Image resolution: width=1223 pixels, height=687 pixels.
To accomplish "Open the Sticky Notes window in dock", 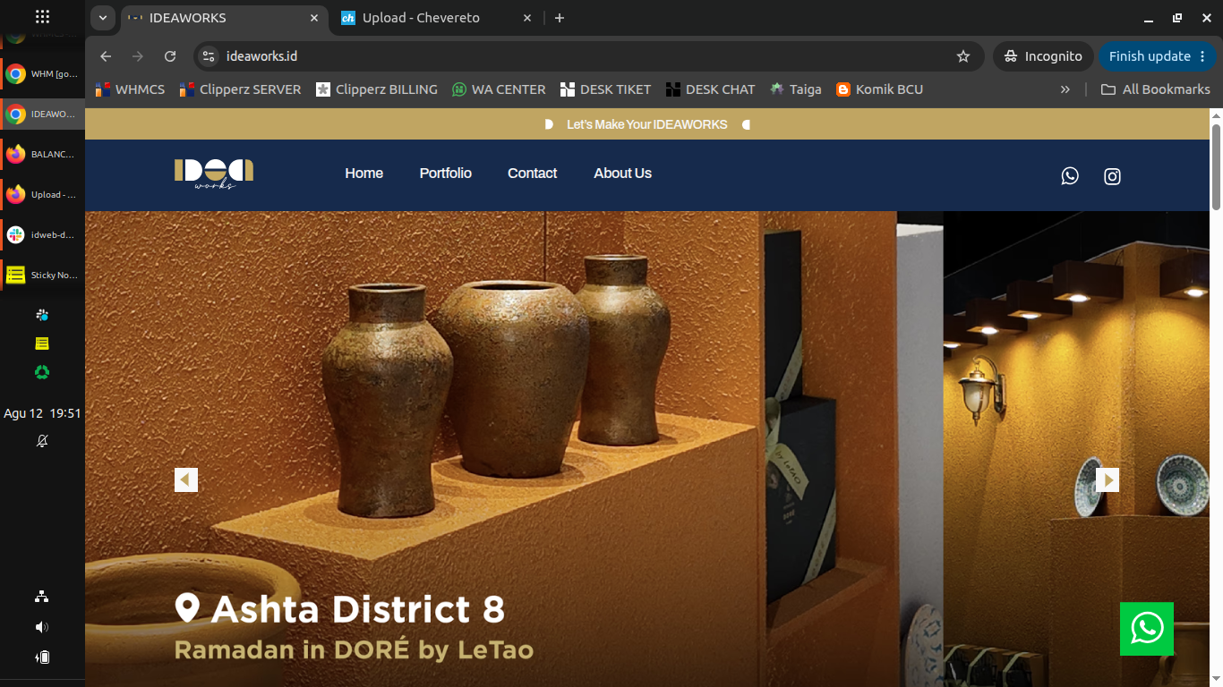I will pyautogui.click(x=42, y=275).
